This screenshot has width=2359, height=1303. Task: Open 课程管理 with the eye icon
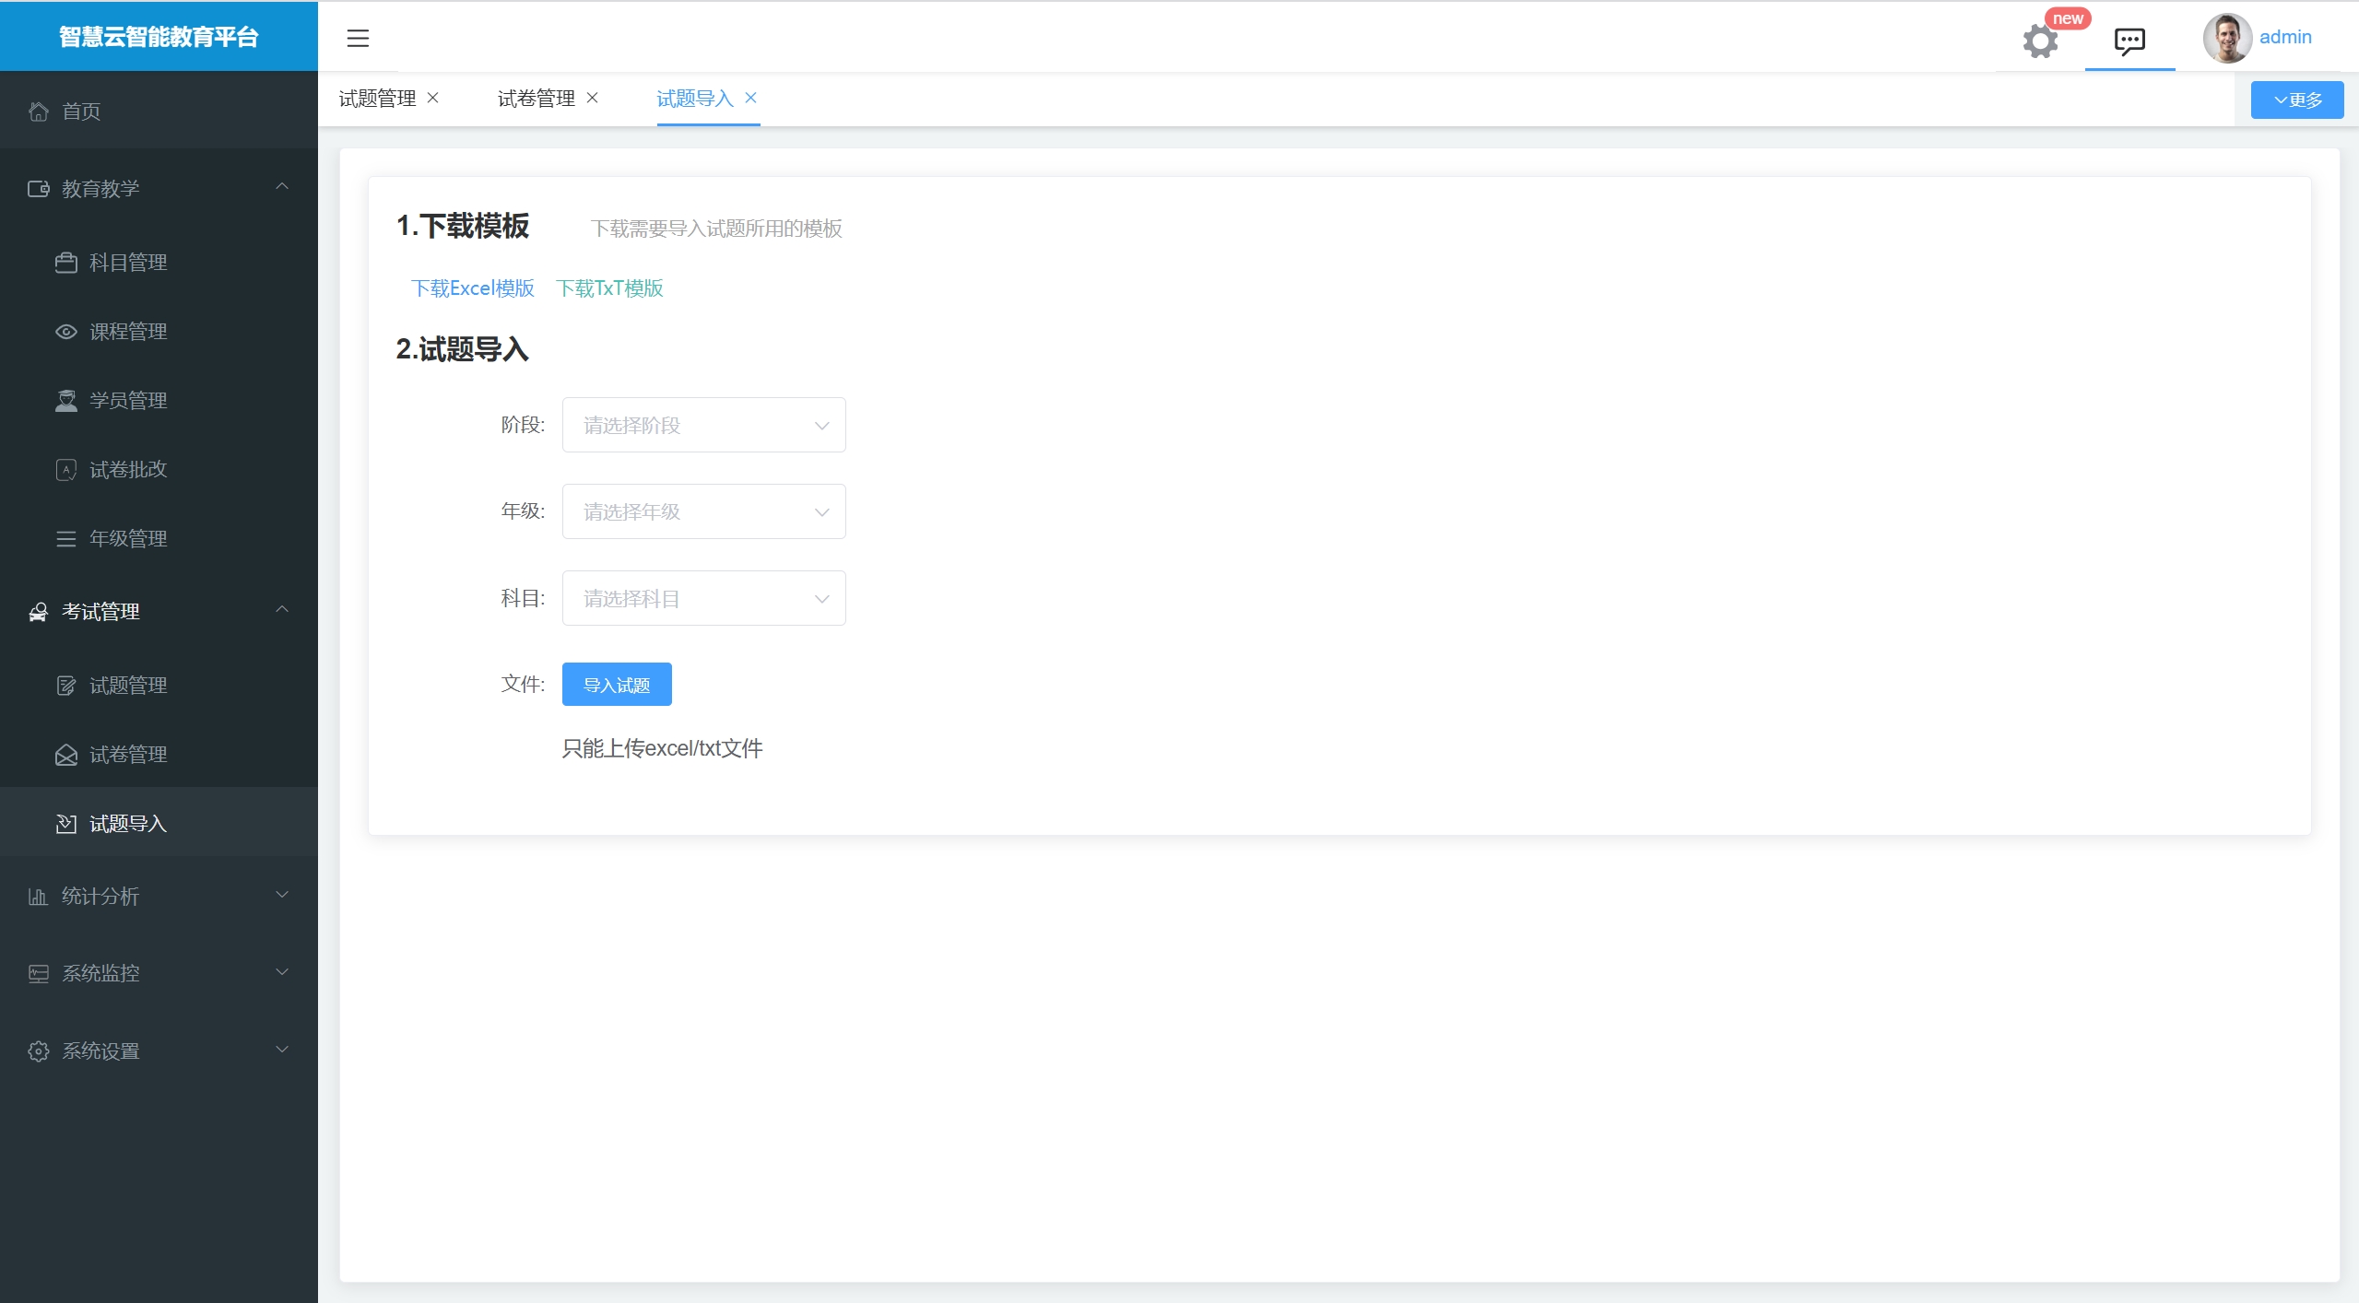(127, 332)
